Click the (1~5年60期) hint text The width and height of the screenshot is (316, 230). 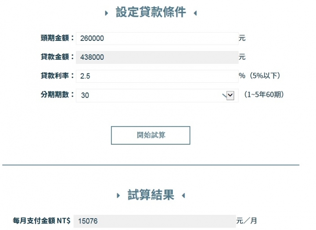(264, 95)
